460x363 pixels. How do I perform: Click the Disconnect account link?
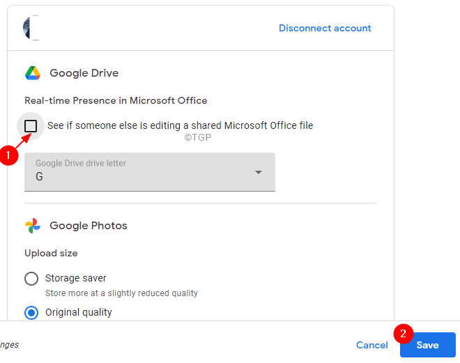(325, 28)
